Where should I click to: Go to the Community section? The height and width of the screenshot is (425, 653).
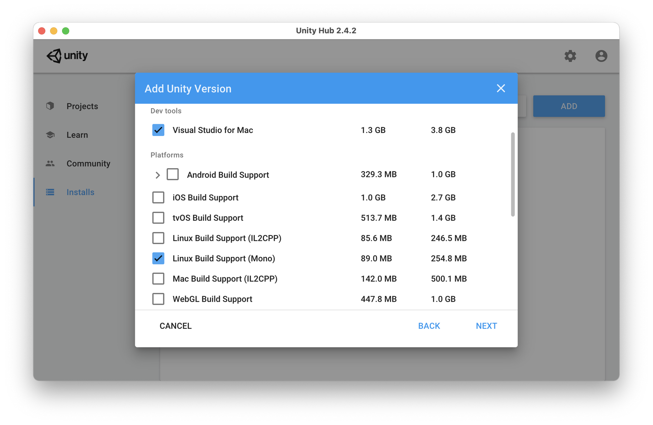pos(88,164)
